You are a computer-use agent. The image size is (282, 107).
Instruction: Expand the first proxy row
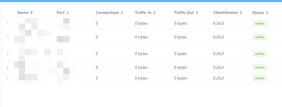[8, 23]
